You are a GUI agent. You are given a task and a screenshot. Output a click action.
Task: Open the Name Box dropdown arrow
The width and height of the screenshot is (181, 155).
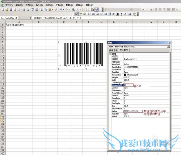(x=20, y=18)
